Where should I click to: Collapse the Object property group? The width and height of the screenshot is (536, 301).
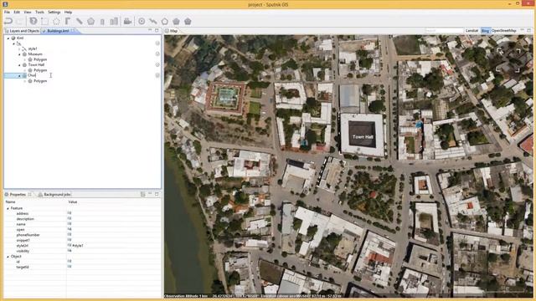[8, 257]
